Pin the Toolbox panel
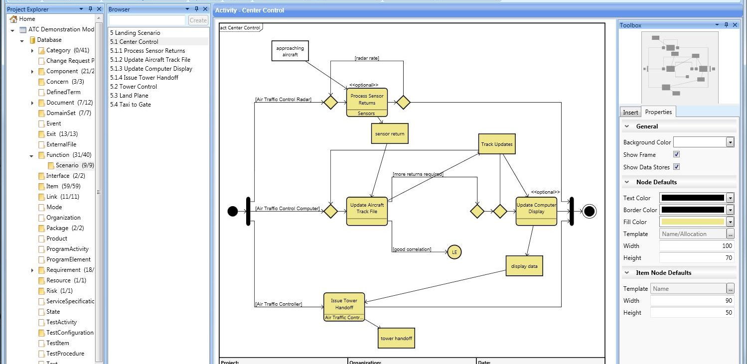Viewport: 747px width, 364px height. tap(726, 25)
